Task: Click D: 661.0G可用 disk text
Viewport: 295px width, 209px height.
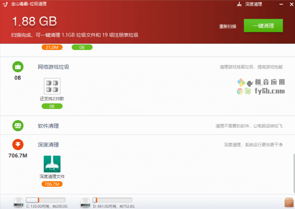Action: pos(114,206)
